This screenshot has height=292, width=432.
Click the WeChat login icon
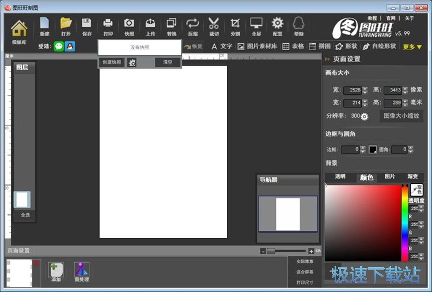pyautogui.click(x=59, y=47)
